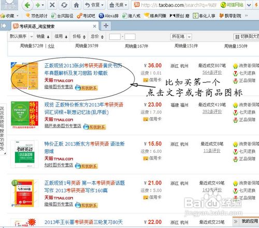Click the browser back arrow button
259x228 pixels.
click(x=28, y=5)
